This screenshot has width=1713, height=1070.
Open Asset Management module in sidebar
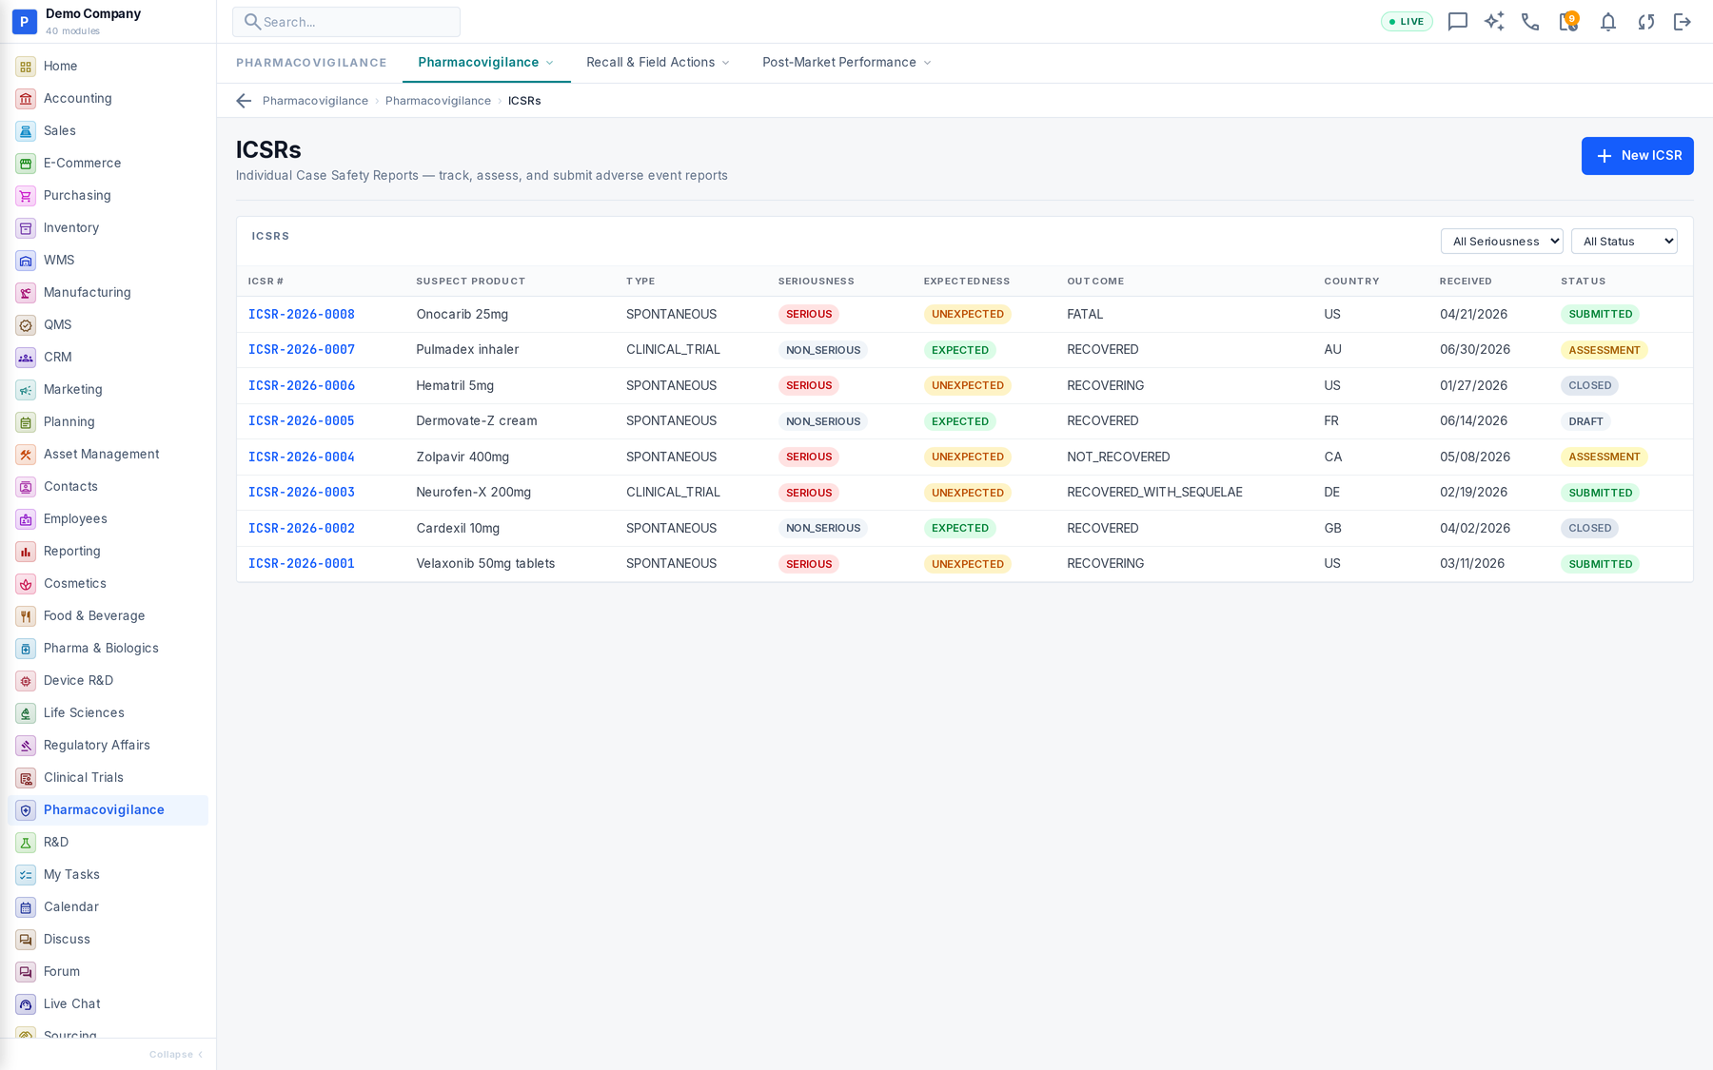coord(108,454)
